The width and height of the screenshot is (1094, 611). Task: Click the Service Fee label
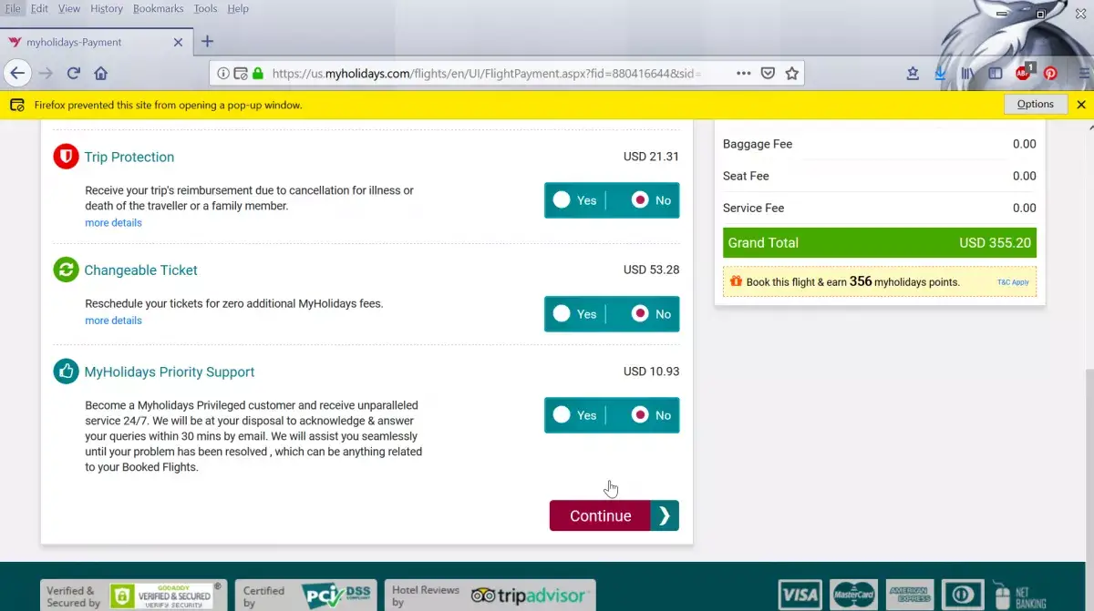click(x=754, y=208)
